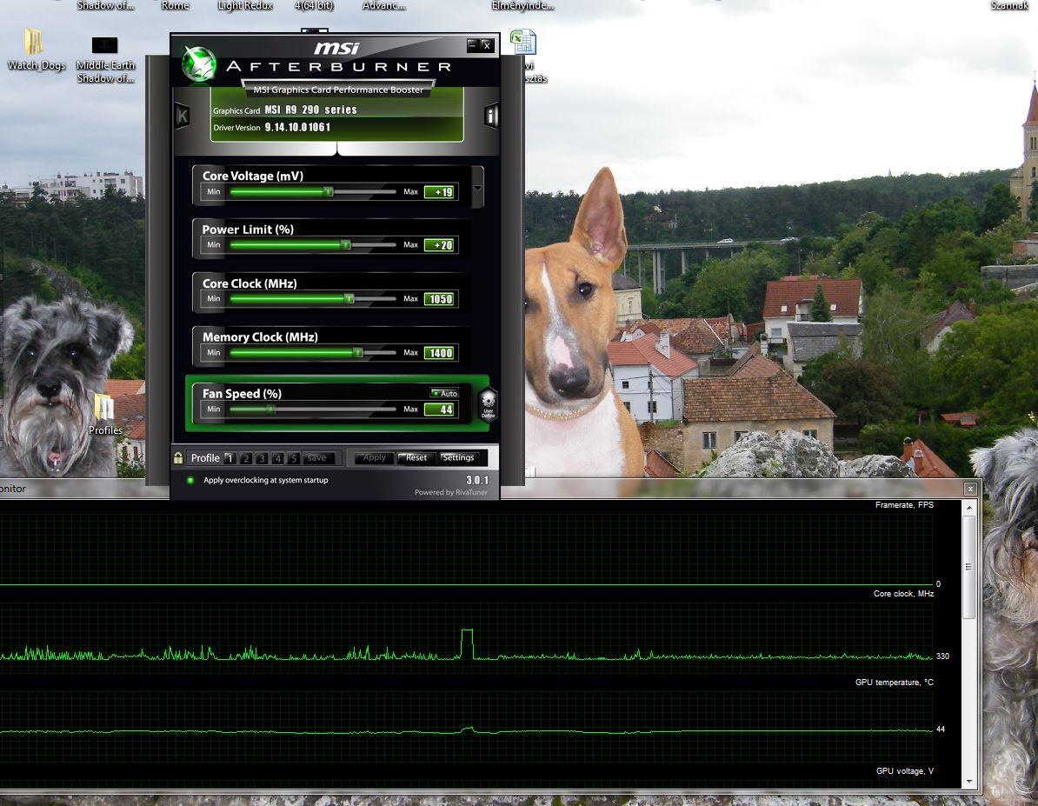The image size is (1038, 806).
Task: Click the Core Voltage value field +19
Action: click(441, 192)
